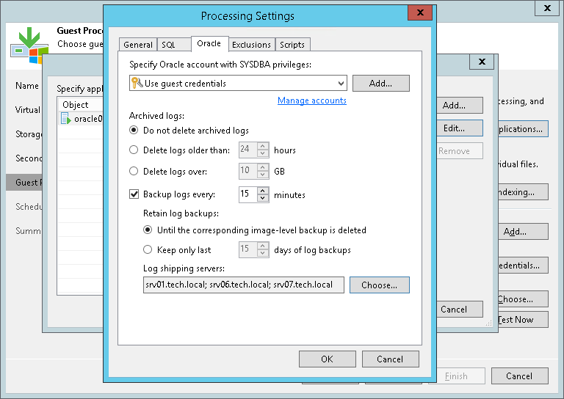The width and height of the screenshot is (564, 399).
Task: Select the Storage wizard step
Action: (x=29, y=134)
